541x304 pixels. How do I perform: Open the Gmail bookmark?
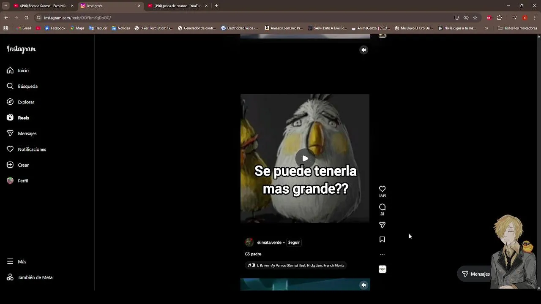24,28
